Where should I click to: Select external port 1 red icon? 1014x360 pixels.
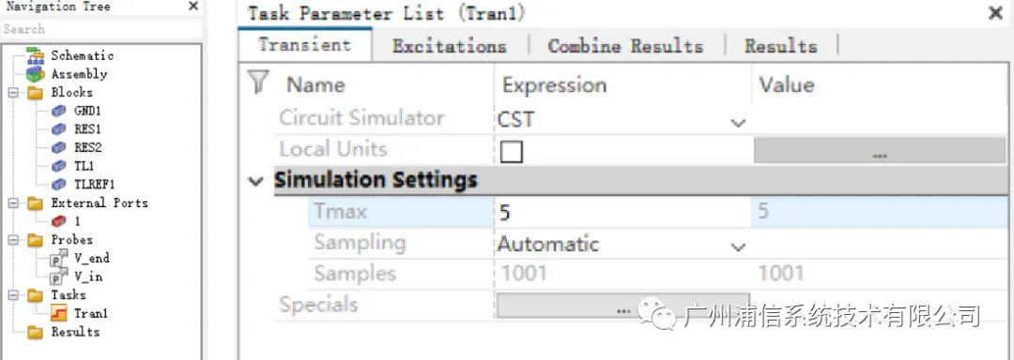[x=59, y=221]
